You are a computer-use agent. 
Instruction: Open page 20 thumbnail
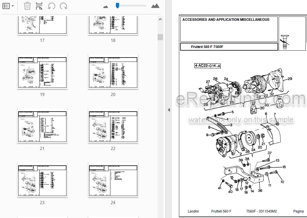tap(113, 72)
